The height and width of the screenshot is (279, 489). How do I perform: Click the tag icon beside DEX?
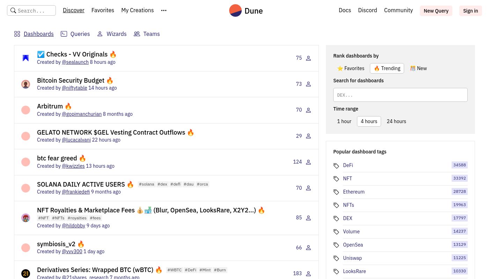[336, 219]
